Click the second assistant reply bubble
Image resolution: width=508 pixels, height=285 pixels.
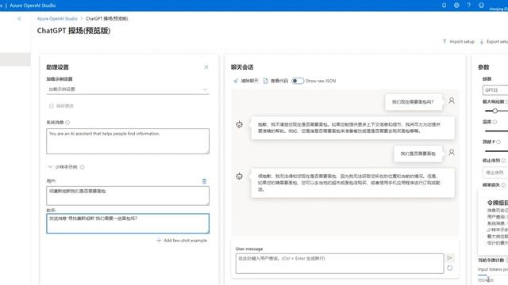coord(352,183)
